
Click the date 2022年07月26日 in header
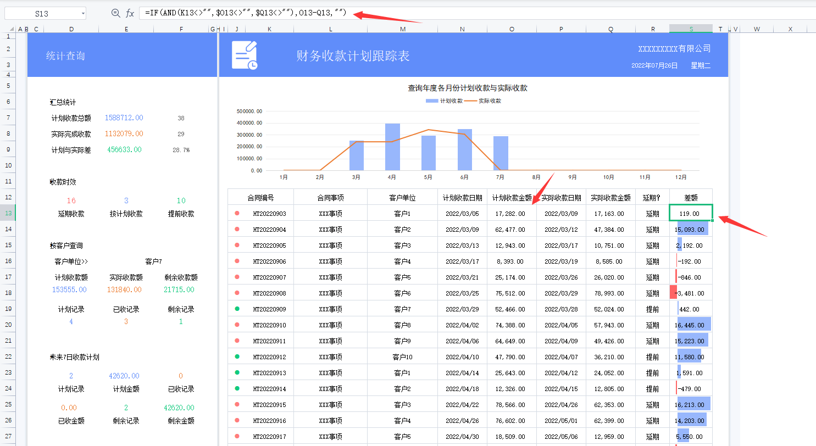point(654,65)
